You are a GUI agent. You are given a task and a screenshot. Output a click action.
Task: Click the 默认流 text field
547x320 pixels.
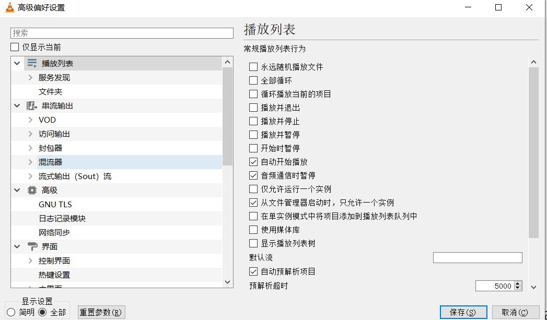pos(477,257)
